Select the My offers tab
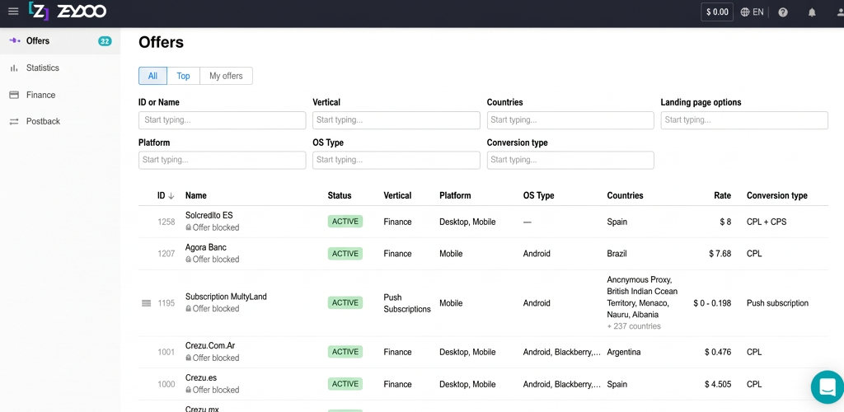This screenshot has width=844, height=412. coord(226,76)
